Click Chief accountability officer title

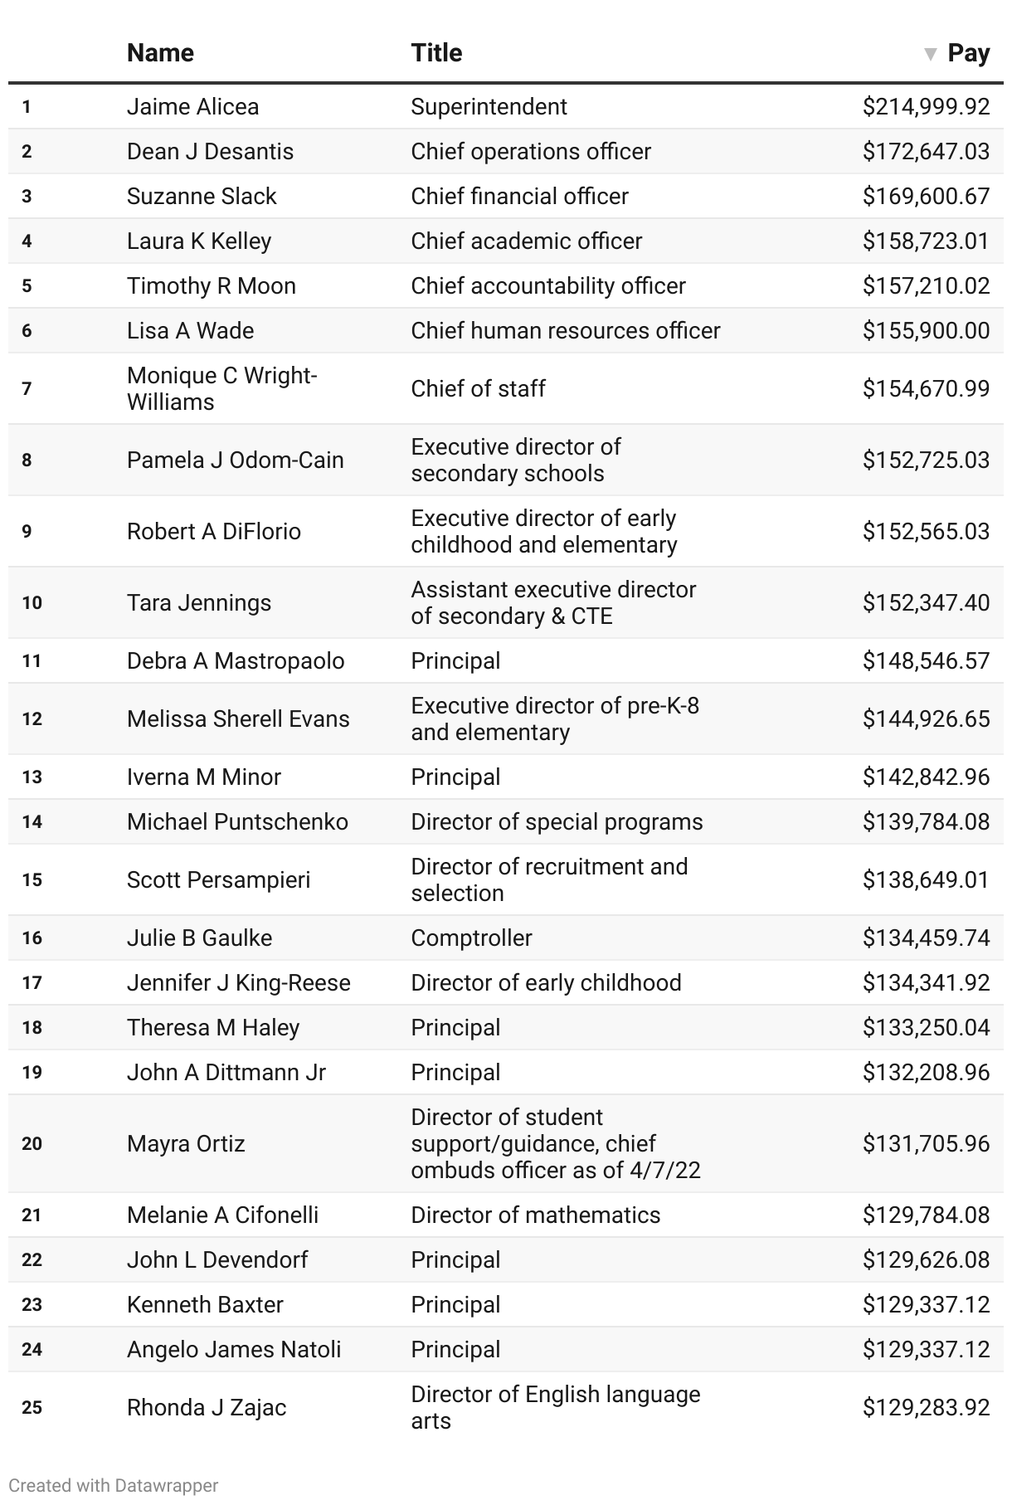(x=548, y=286)
